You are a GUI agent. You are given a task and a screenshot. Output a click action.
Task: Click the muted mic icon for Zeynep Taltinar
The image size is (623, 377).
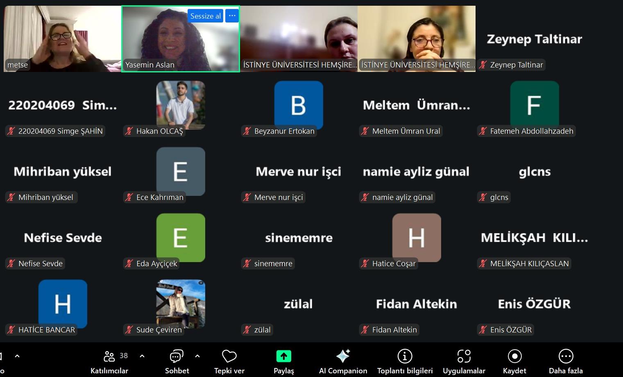click(483, 65)
